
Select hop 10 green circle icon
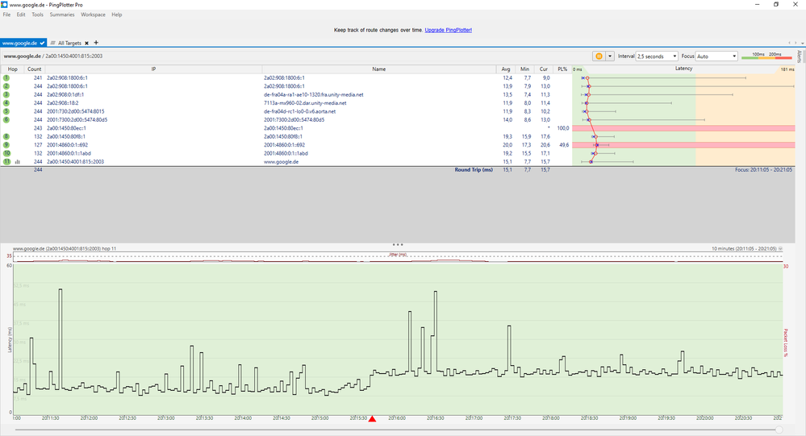pos(6,153)
